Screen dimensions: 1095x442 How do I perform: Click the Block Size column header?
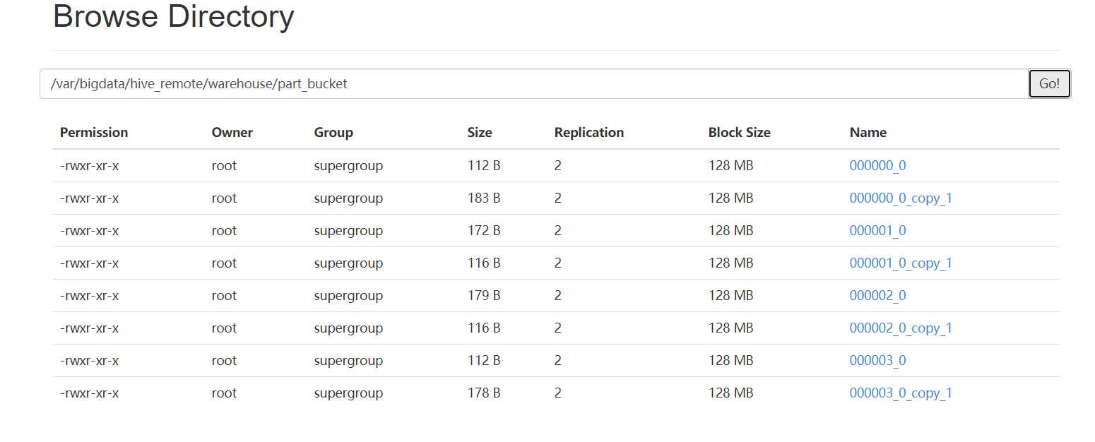coord(739,133)
